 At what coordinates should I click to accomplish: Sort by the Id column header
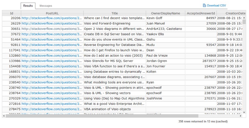point(12,13)
